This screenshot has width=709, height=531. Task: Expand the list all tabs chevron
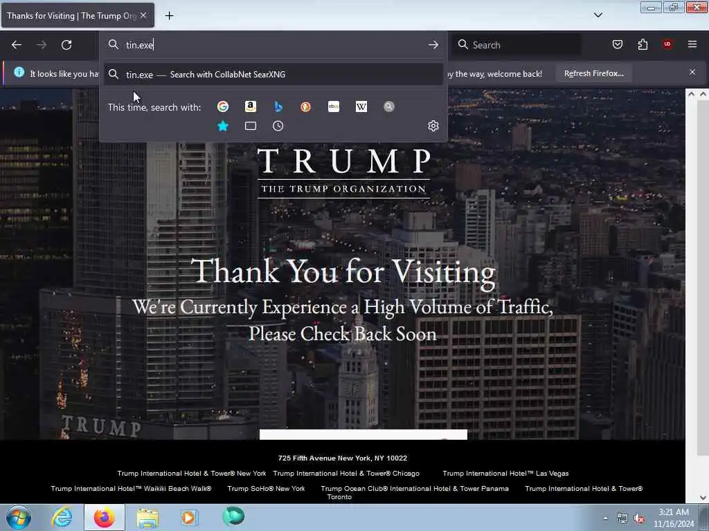598,15
